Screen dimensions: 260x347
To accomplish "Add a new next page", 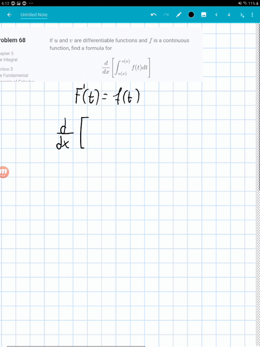I will pyautogui.click(x=242, y=15).
